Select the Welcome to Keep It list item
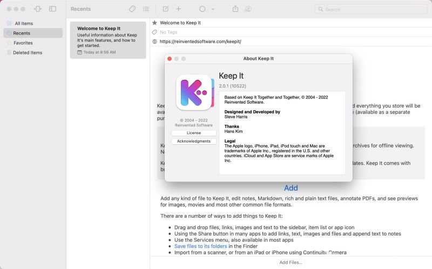 pos(108,40)
